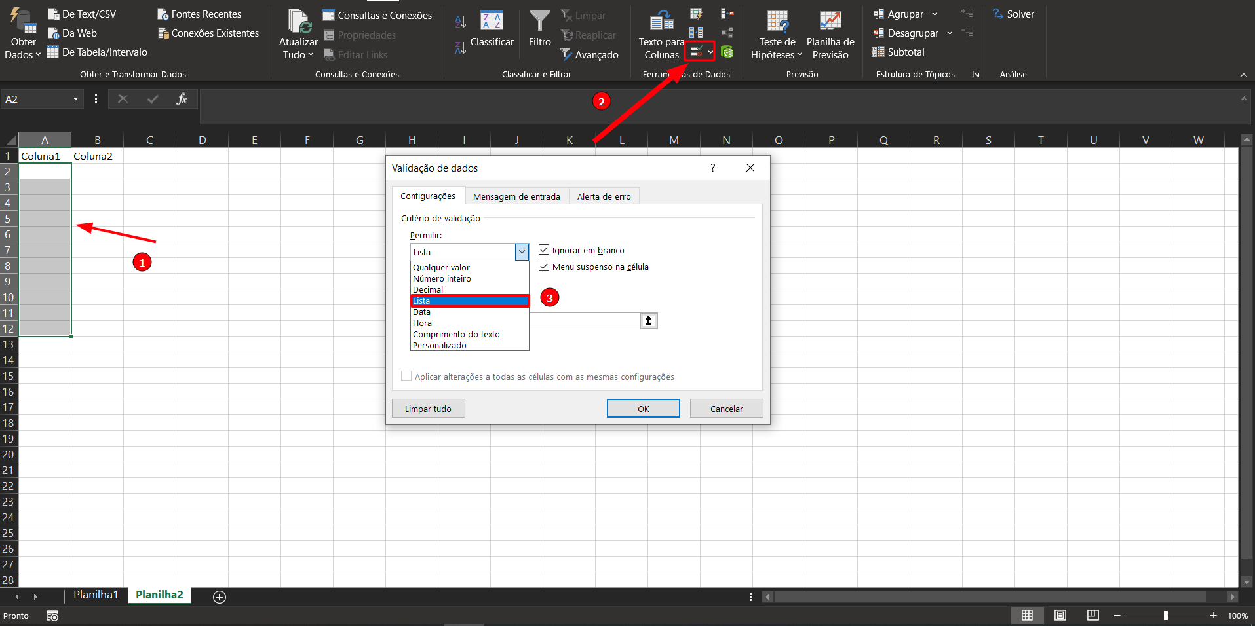Image resolution: width=1255 pixels, height=626 pixels.
Task: Open Fontes Recentes
Action: (199, 14)
